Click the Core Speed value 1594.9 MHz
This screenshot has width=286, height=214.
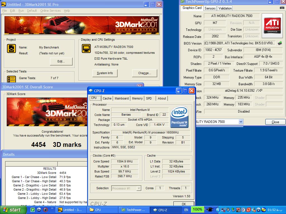tap(125, 161)
